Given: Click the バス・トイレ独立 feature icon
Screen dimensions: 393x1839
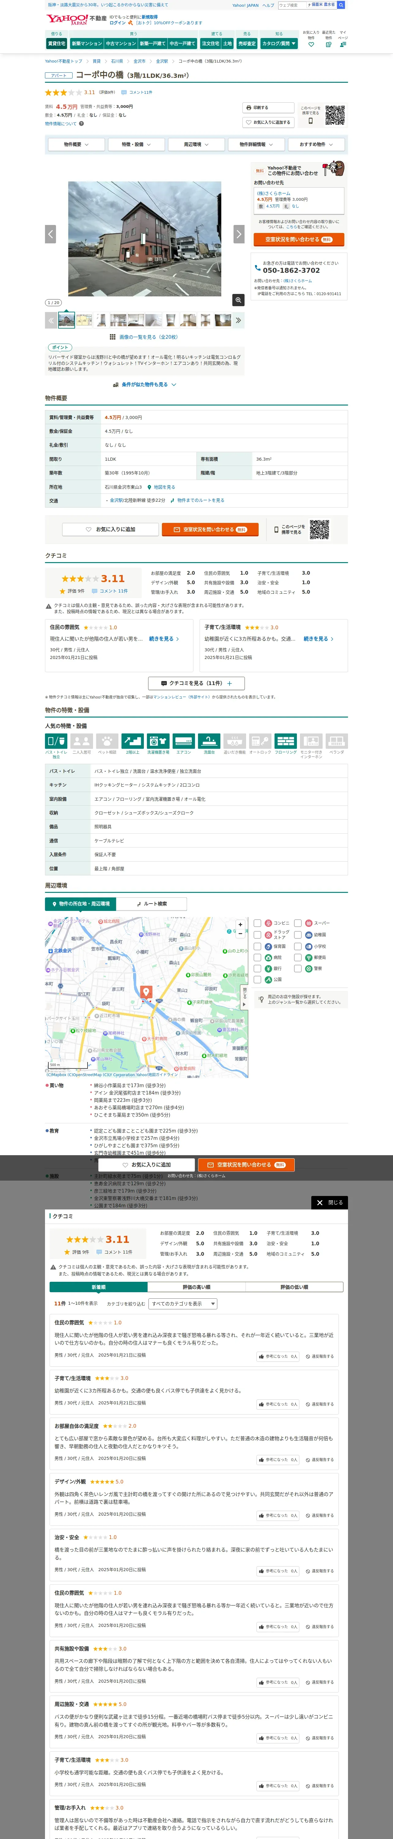Looking at the screenshot, I should (x=56, y=742).
